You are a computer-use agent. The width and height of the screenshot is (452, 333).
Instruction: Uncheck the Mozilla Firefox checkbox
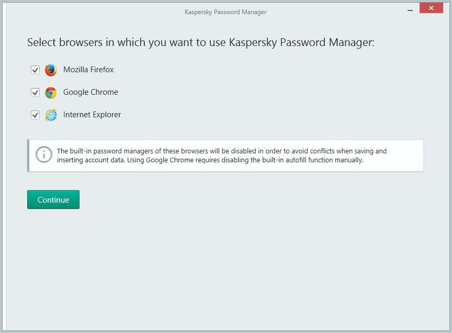[x=36, y=70]
